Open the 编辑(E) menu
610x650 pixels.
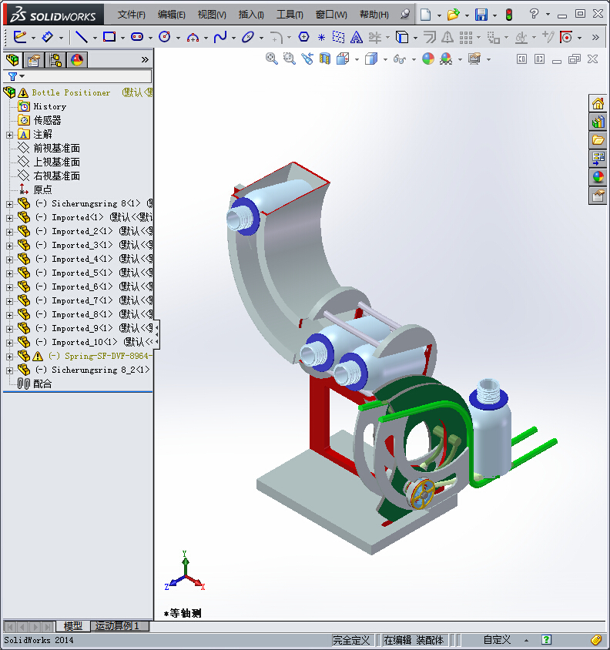(x=171, y=15)
